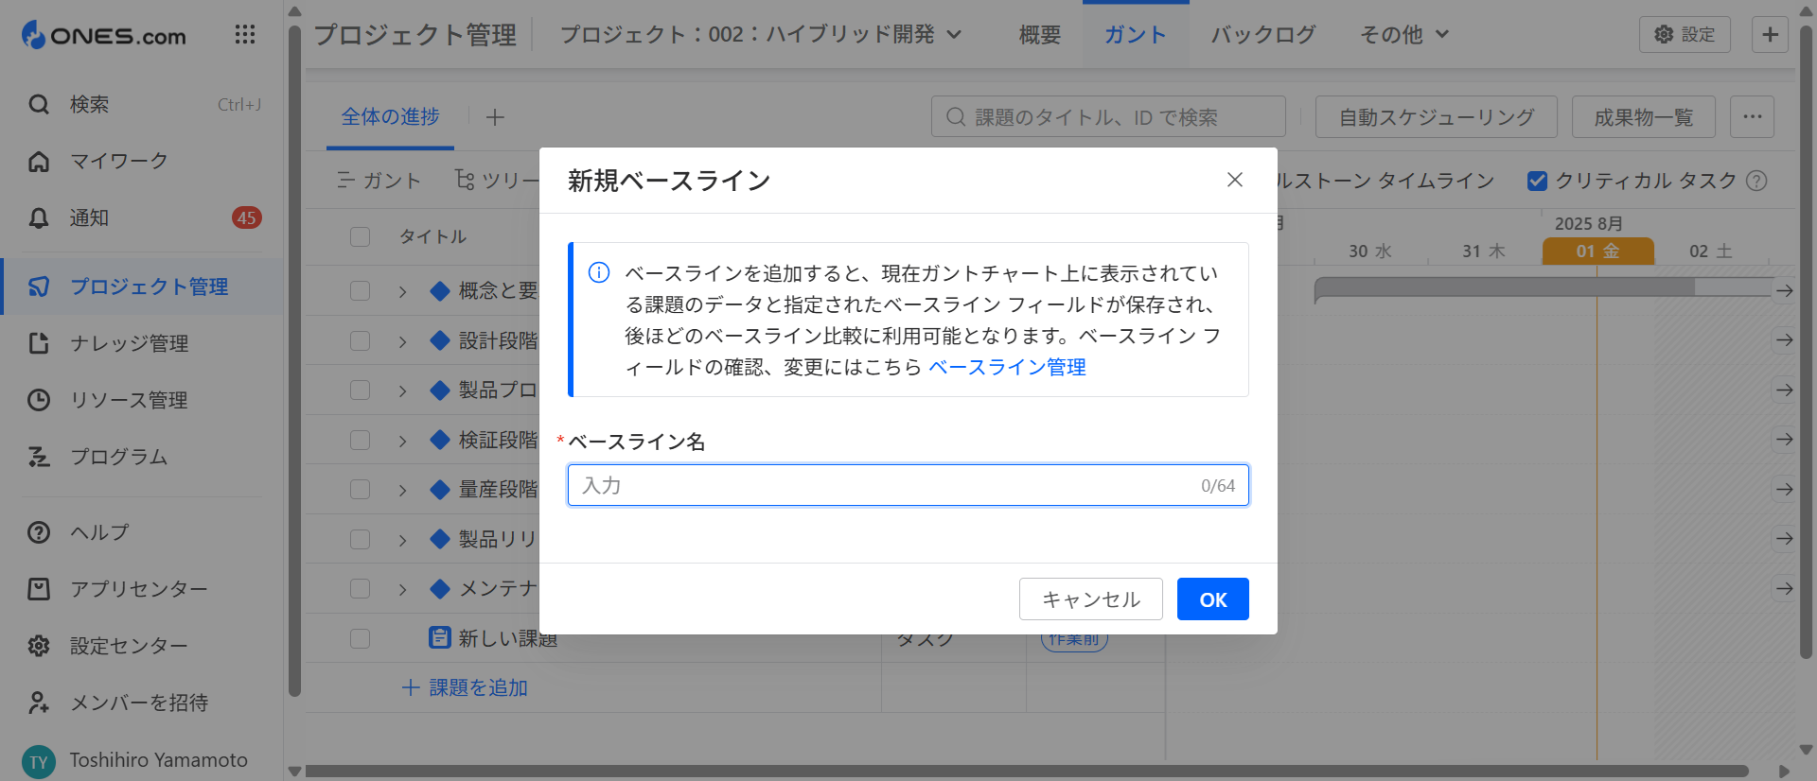This screenshot has height=781, width=1817.
Task: Switch to the バックログ tab
Action: [1263, 35]
